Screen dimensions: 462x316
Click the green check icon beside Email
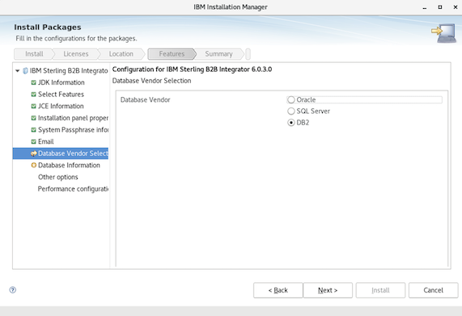click(34, 141)
